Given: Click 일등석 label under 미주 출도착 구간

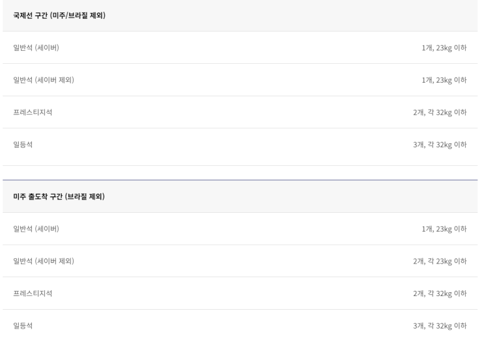Looking at the screenshot, I should [23, 325].
